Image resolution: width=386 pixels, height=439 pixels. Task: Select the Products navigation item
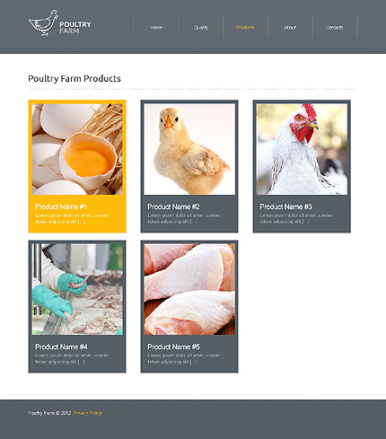[245, 27]
